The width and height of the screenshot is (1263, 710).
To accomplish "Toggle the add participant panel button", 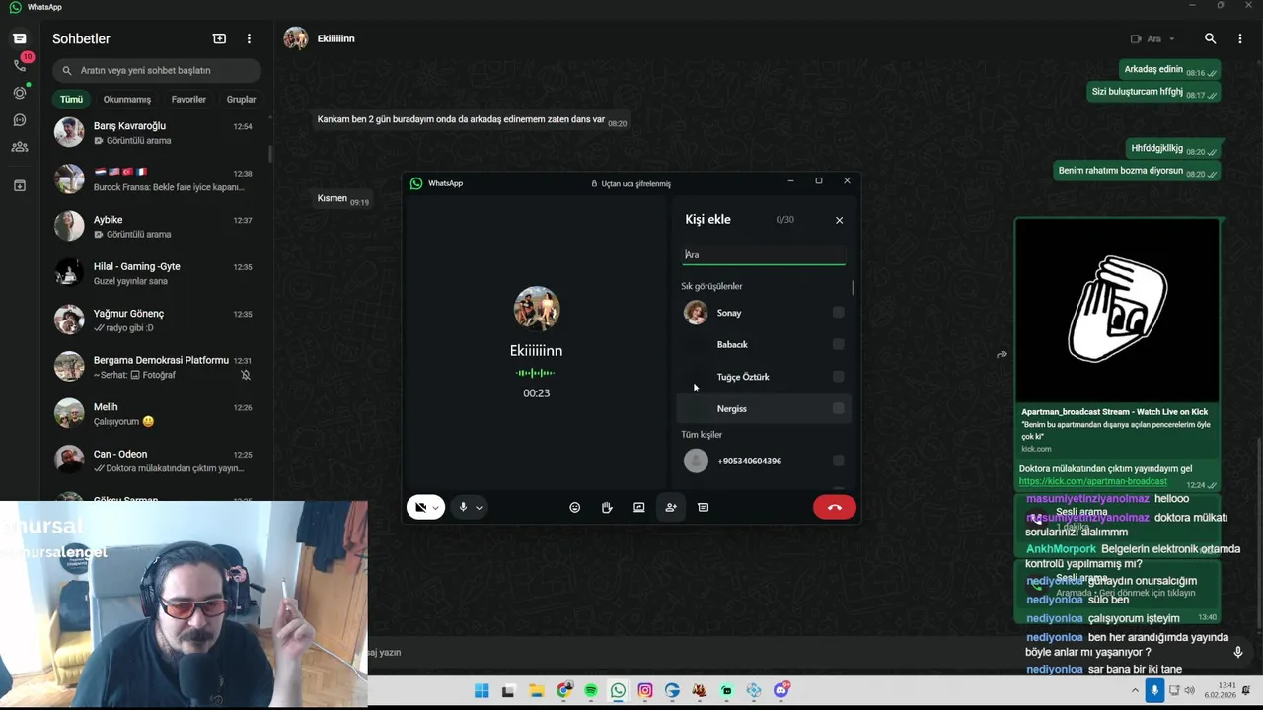I will pyautogui.click(x=671, y=507).
